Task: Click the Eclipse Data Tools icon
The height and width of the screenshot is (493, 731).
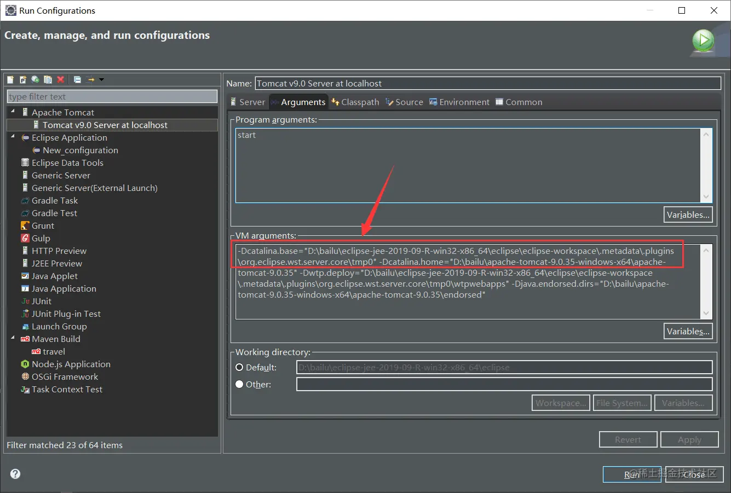Action: 25,163
